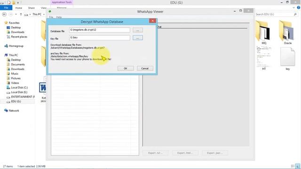
Task: Click This PC in the address bar
Action: (x=37, y=15)
